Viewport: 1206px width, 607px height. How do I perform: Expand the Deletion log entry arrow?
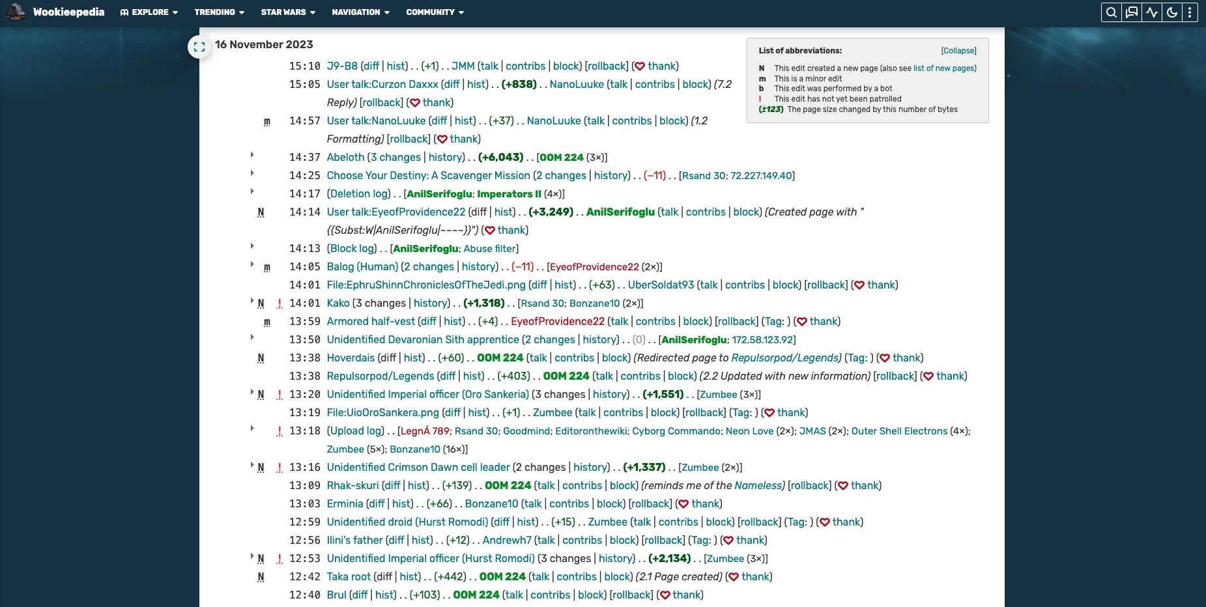coord(252,191)
